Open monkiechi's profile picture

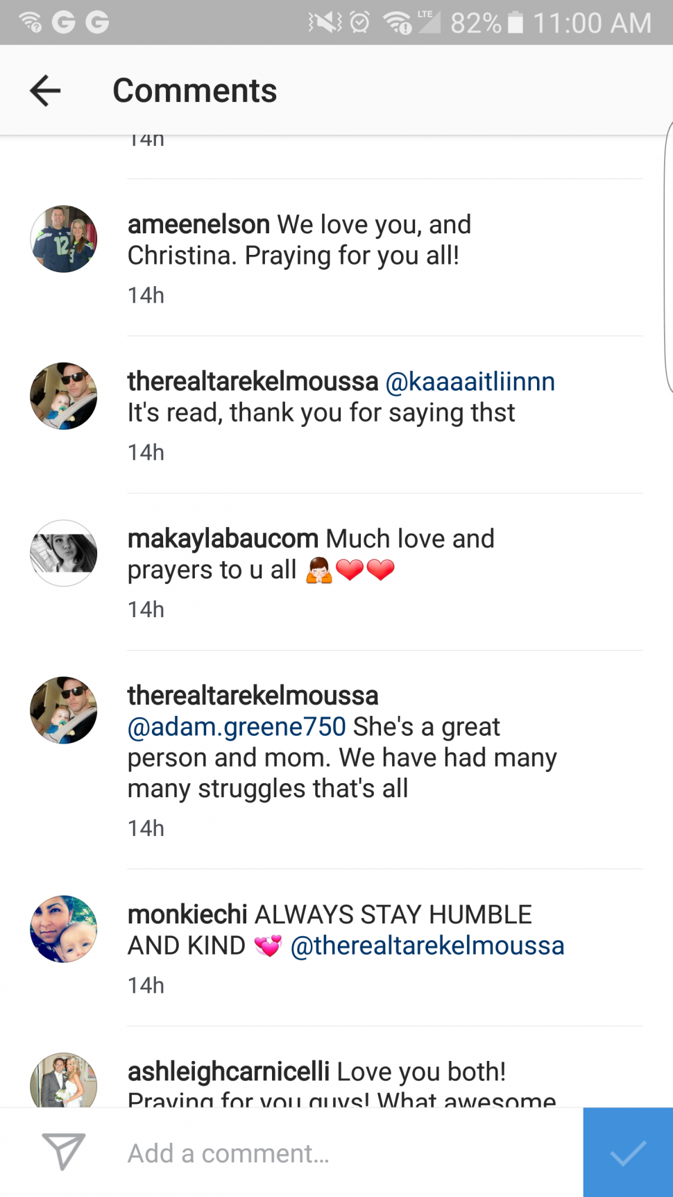64,929
